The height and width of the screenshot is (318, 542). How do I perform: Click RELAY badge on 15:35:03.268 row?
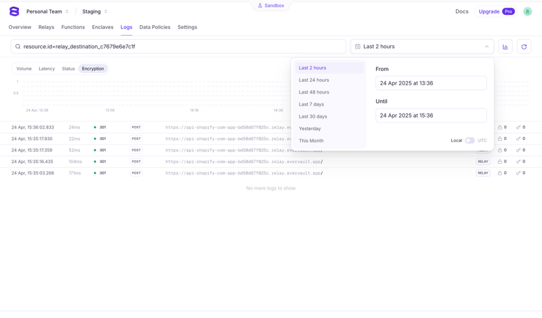[483, 173]
